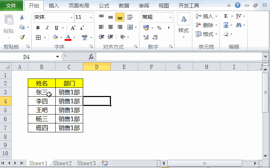The height and width of the screenshot is (168, 270).
Task: Open the Sheet2 worksheet tab
Action: [x=62, y=163]
